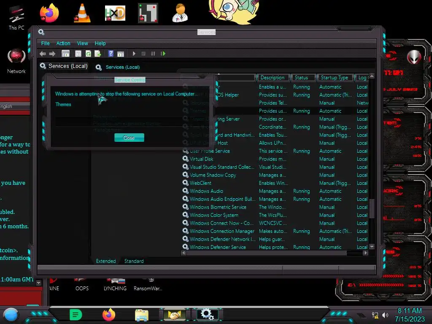Click the services list vertical scrollbar thumb

click(x=372, y=208)
